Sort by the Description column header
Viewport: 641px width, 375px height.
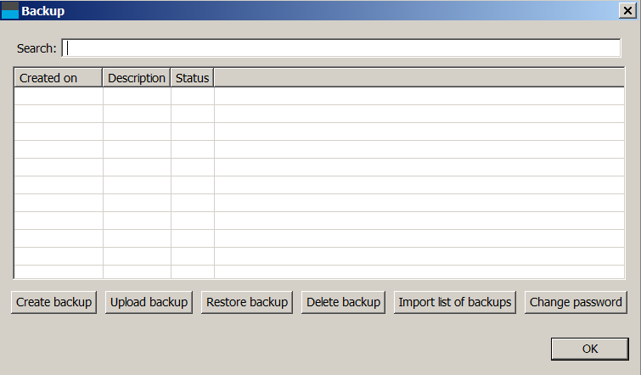tap(137, 77)
